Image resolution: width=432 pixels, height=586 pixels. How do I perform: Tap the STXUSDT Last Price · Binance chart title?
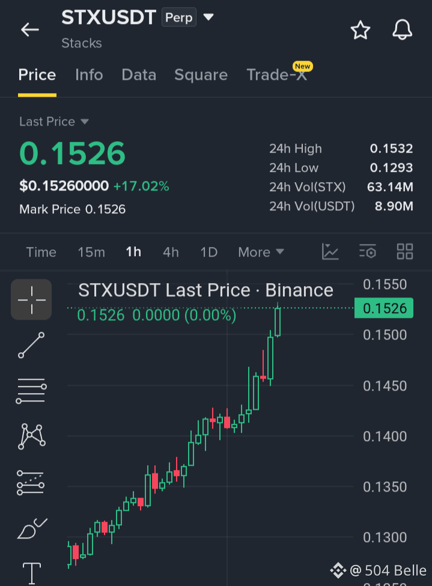coord(205,290)
